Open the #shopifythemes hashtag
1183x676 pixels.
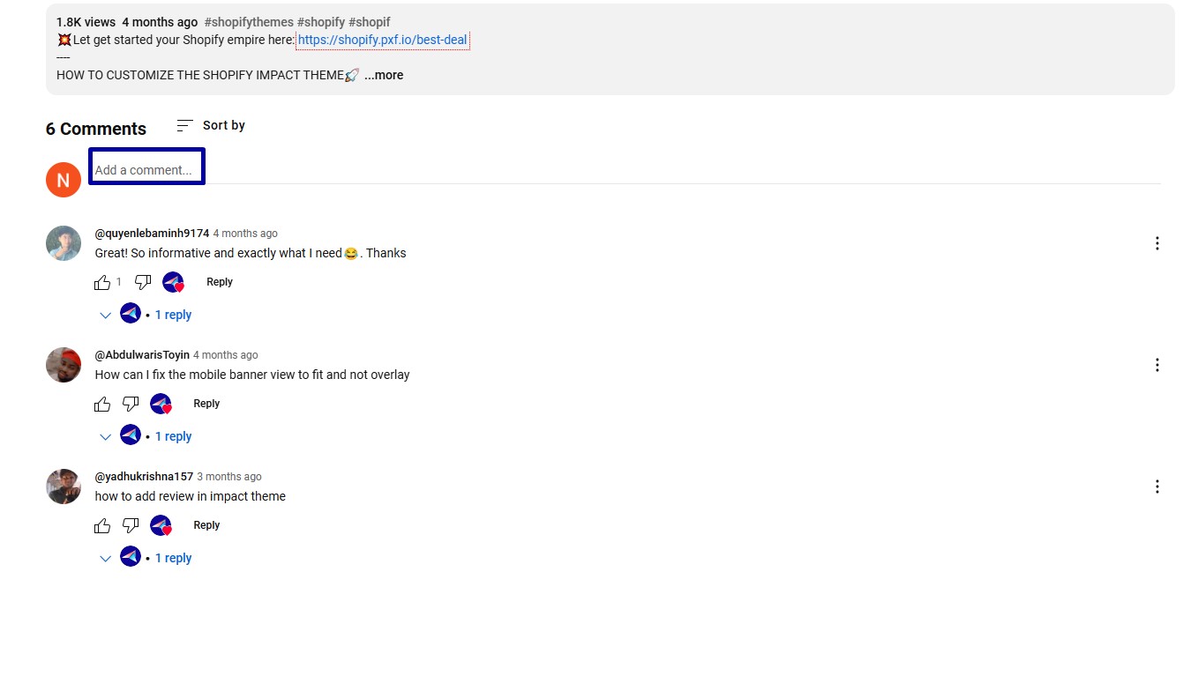pyautogui.click(x=248, y=22)
